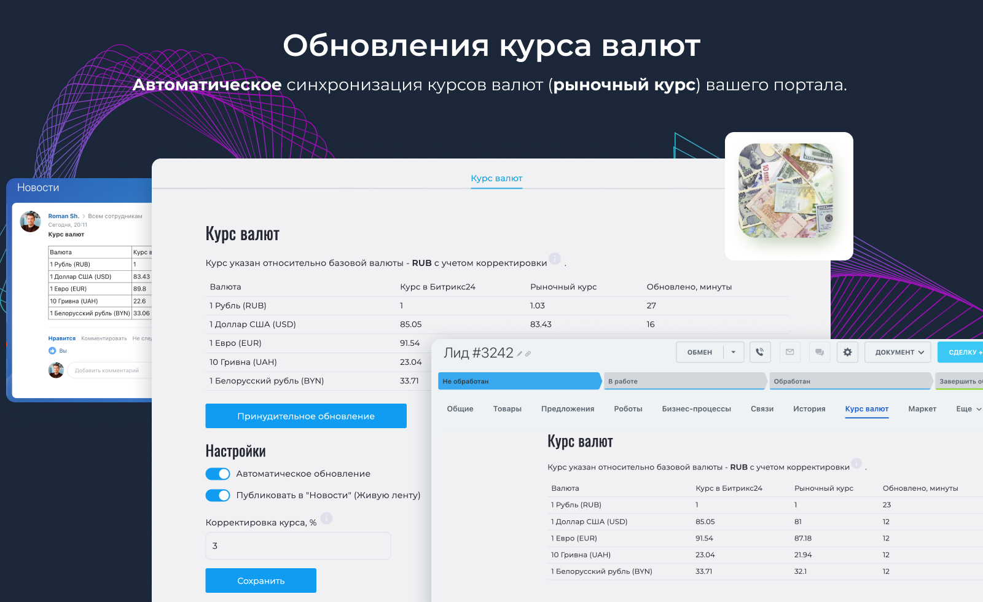The height and width of the screenshot is (602, 983).
Task: Toggle the Автоматическое обновление switch
Action: (x=217, y=474)
